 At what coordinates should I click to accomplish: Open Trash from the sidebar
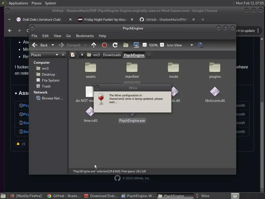[46, 86]
